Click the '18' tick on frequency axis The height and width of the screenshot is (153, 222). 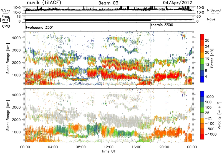tap(18, 17)
